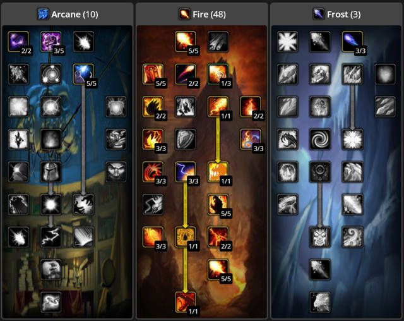404x321 pixels.
Task: Select the greyed lightning bolt Arcane talent
Action: pyautogui.click(x=51, y=237)
